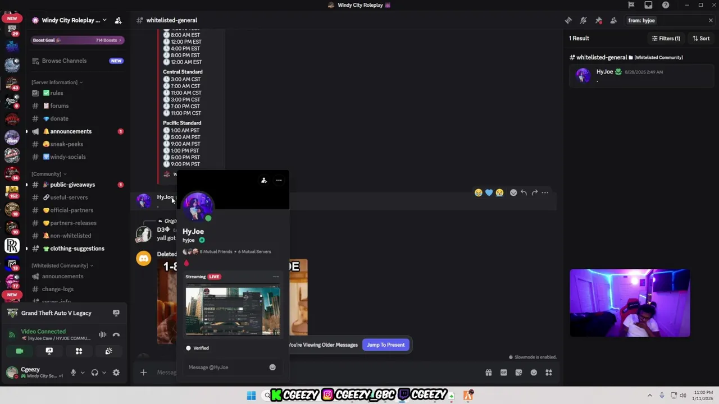Open channel notification settings bell icon
This screenshot has width=719, height=404.
tap(583, 20)
